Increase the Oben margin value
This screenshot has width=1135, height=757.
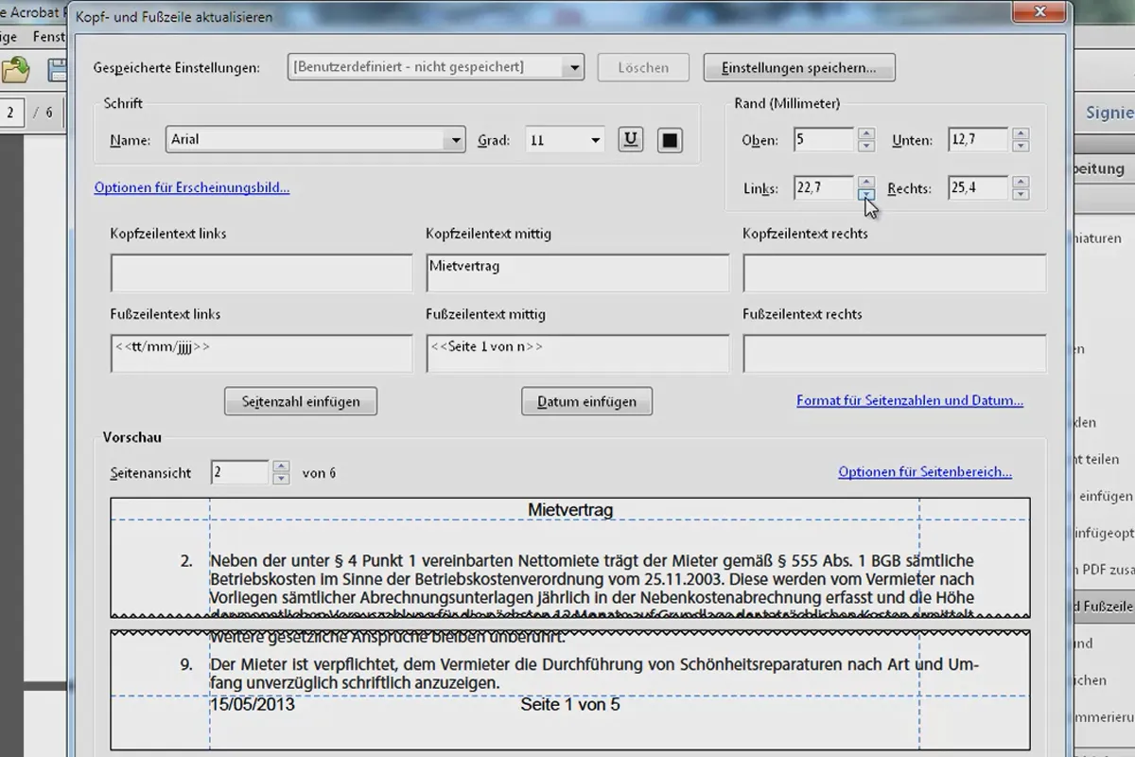tap(866, 134)
